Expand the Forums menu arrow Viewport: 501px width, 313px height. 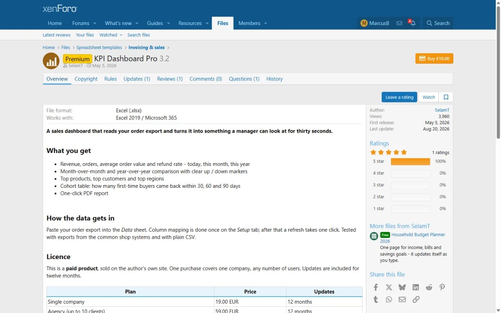click(x=95, y=23)
